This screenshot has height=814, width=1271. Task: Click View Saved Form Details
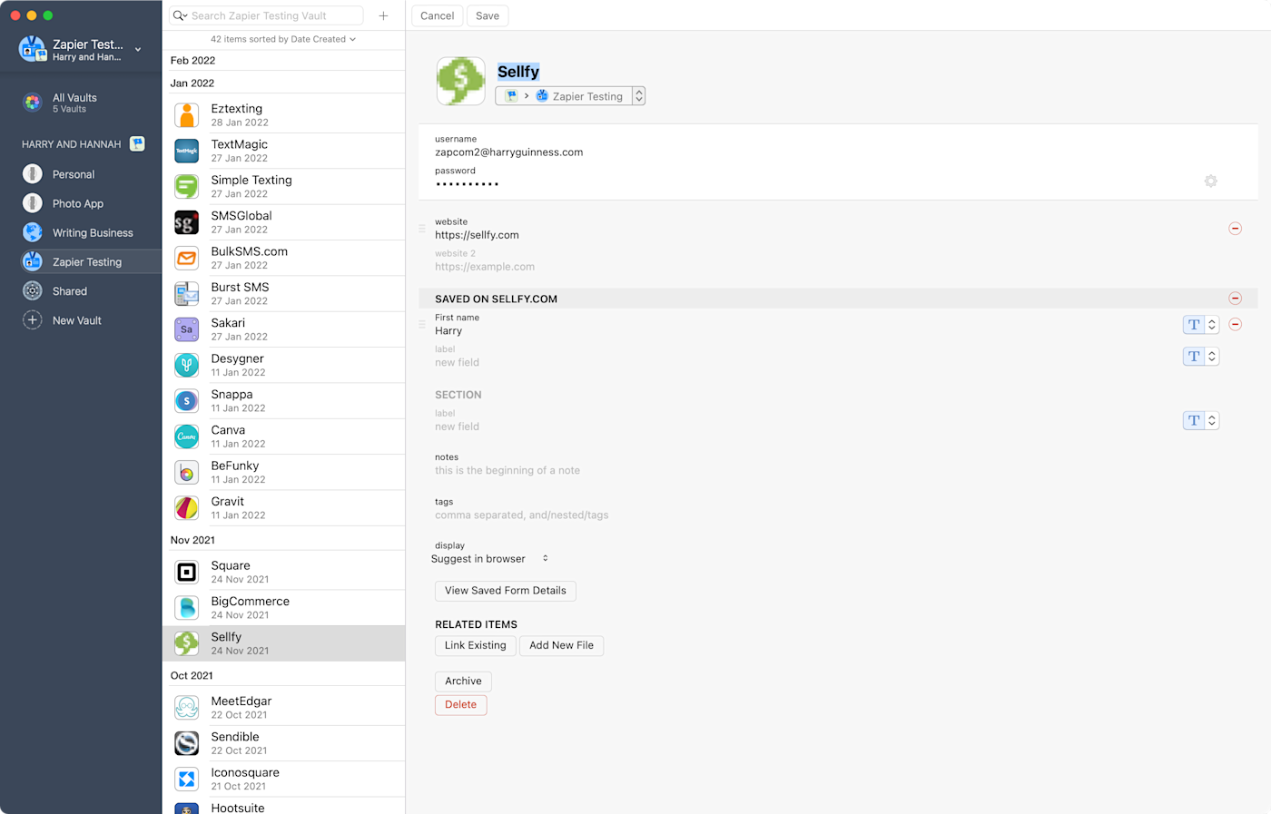point(506,591)
